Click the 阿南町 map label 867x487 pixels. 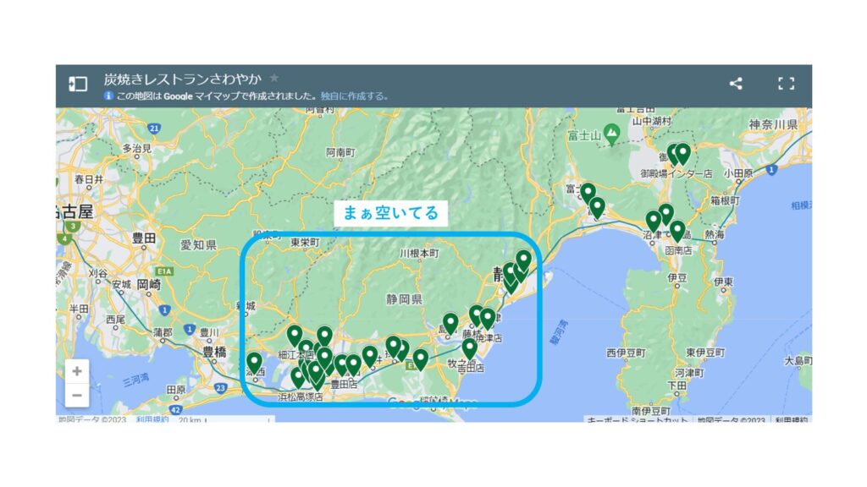[340, 152]
